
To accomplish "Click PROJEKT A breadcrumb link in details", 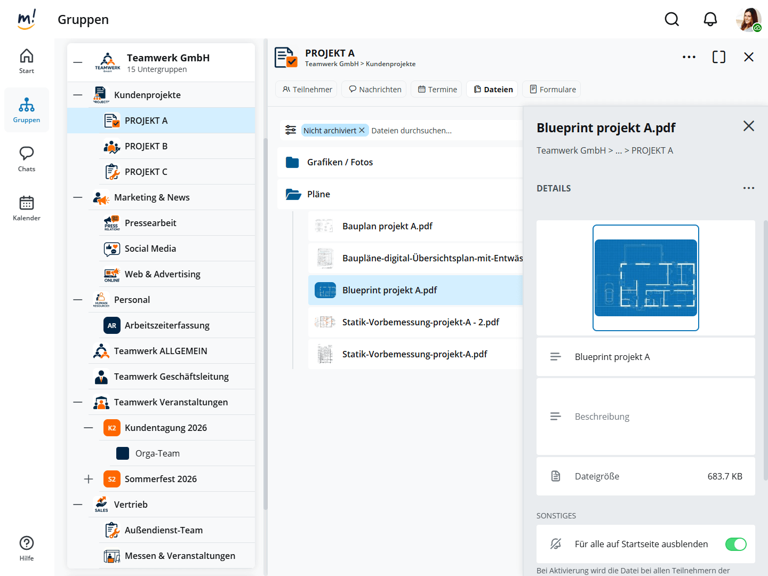I will click(x=652, y=150).
